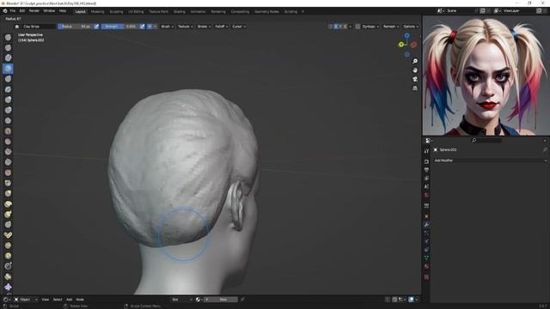
Task: Switch perspective/orthographic view icon
Action: (415, 88)
